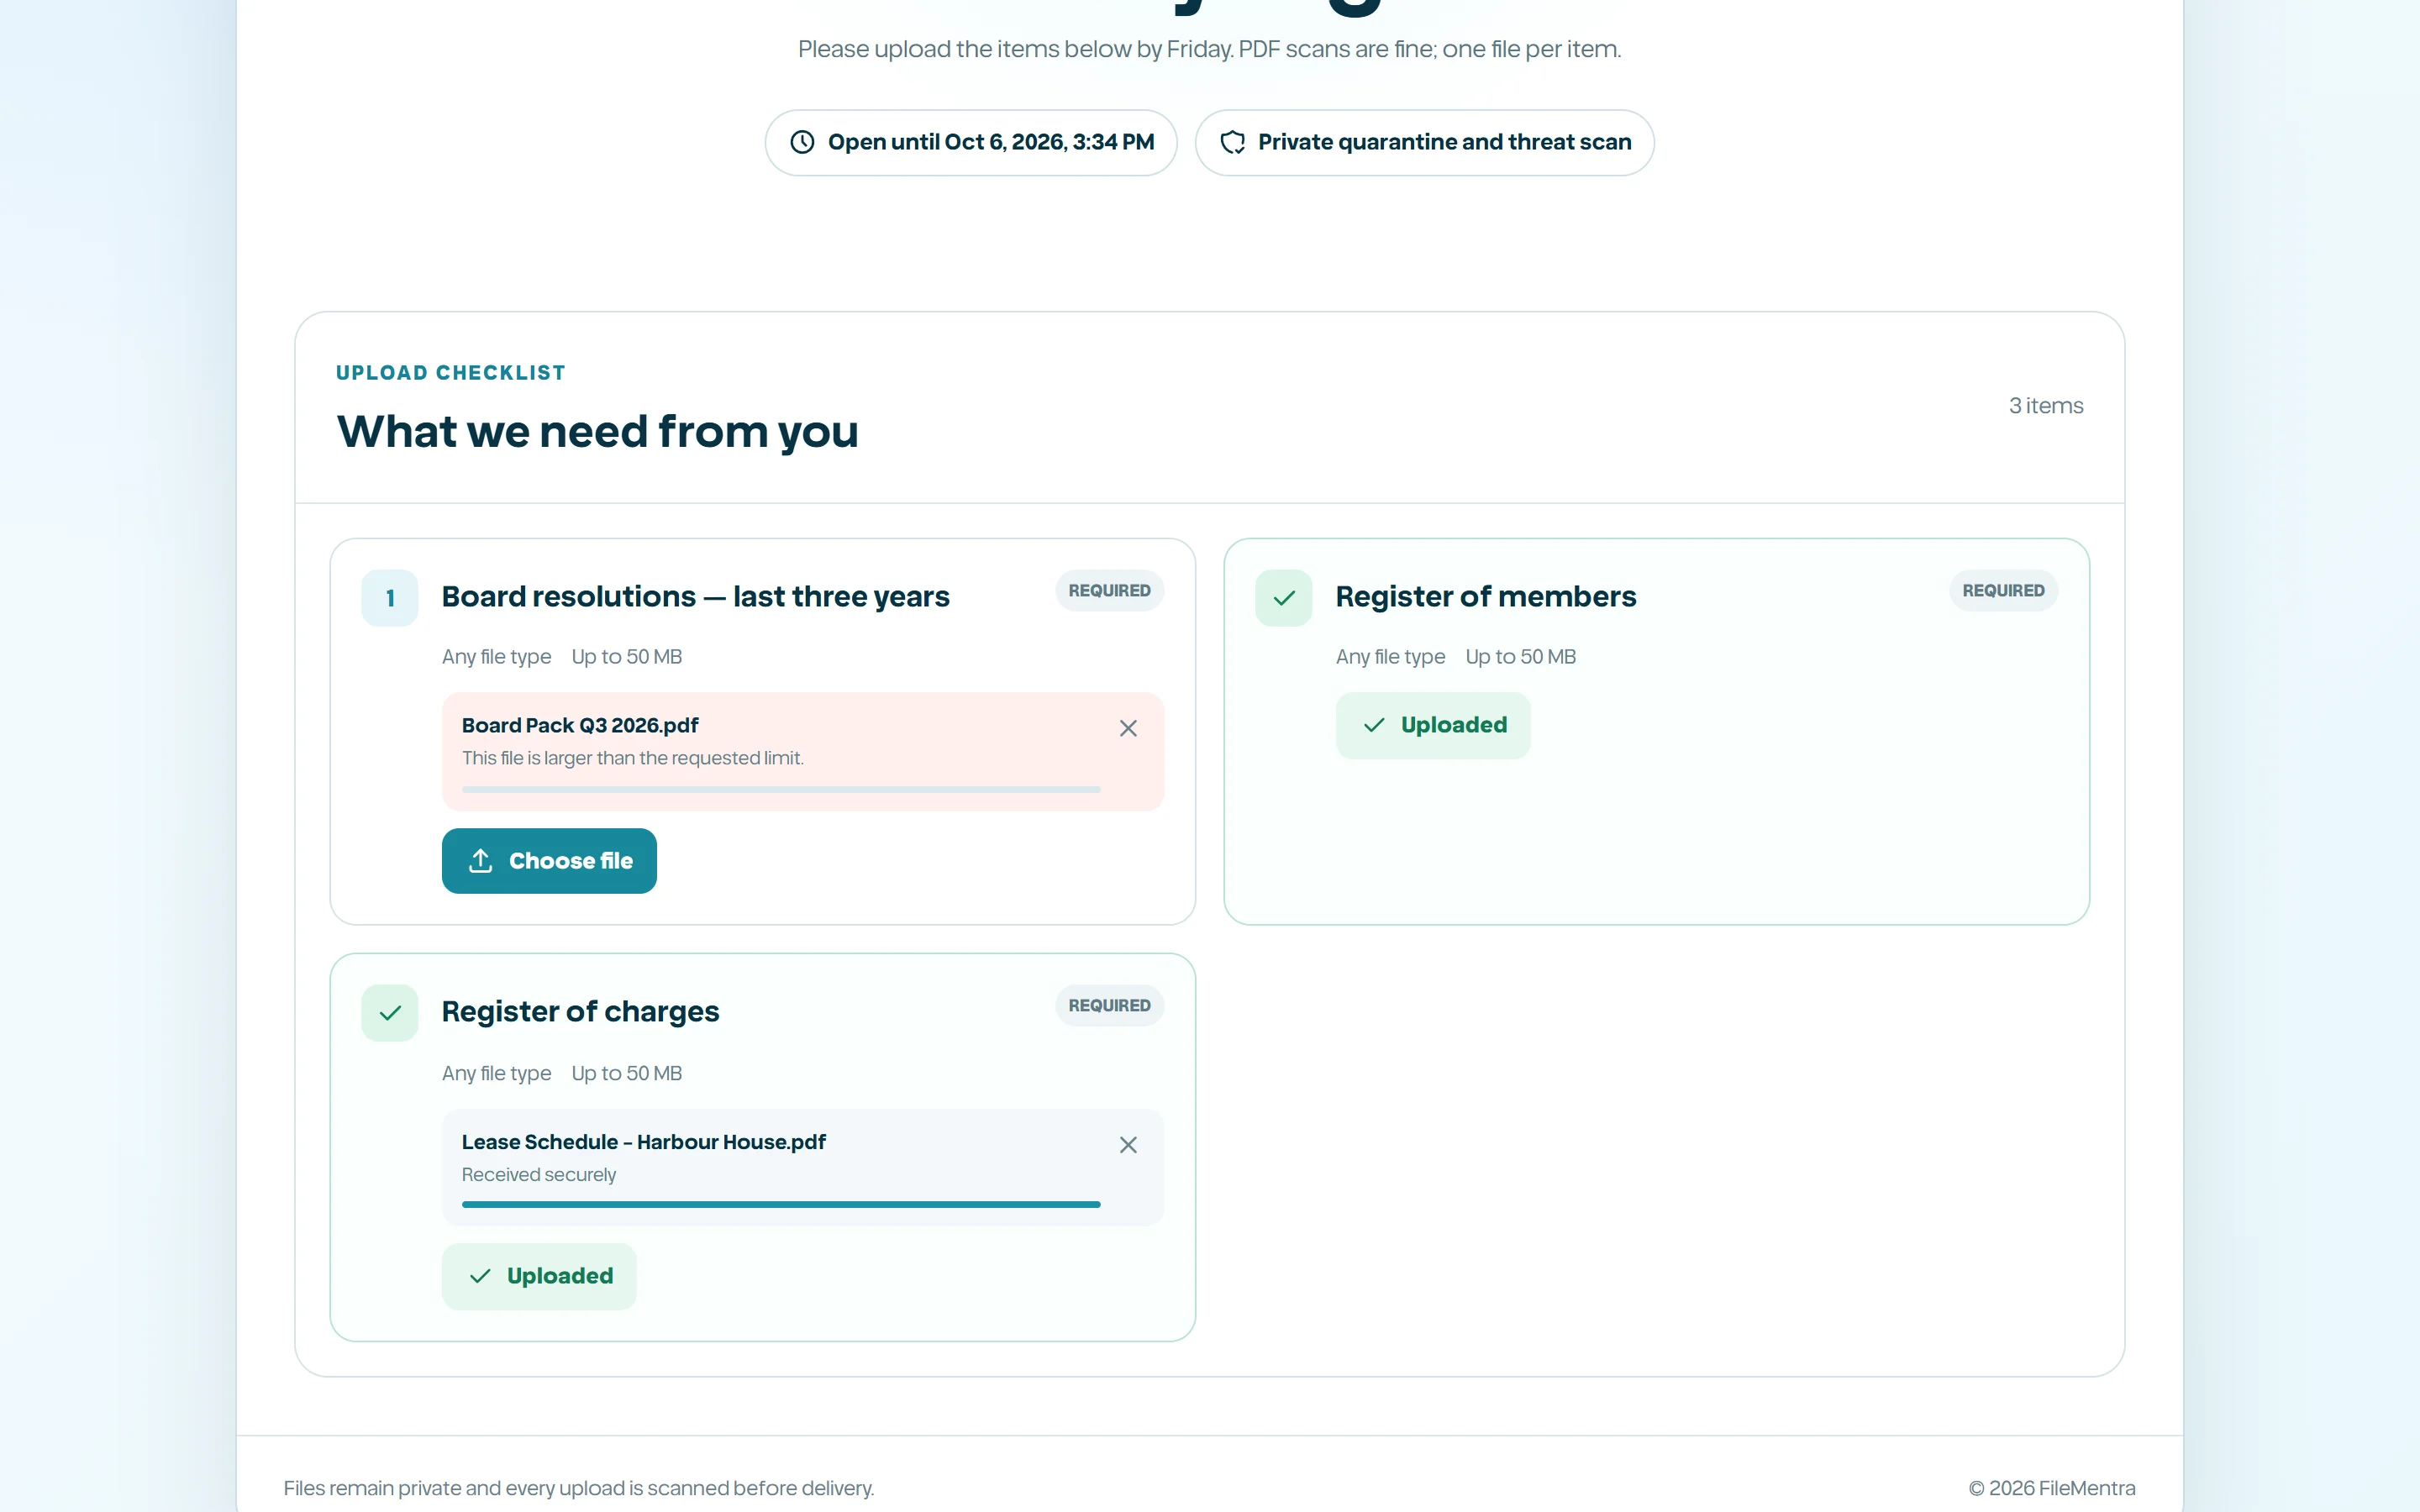Click the progress bar under Lease Schedule file
Image resolution: width=2420 pixels, height=1512 pixels.
[781, 1204]
